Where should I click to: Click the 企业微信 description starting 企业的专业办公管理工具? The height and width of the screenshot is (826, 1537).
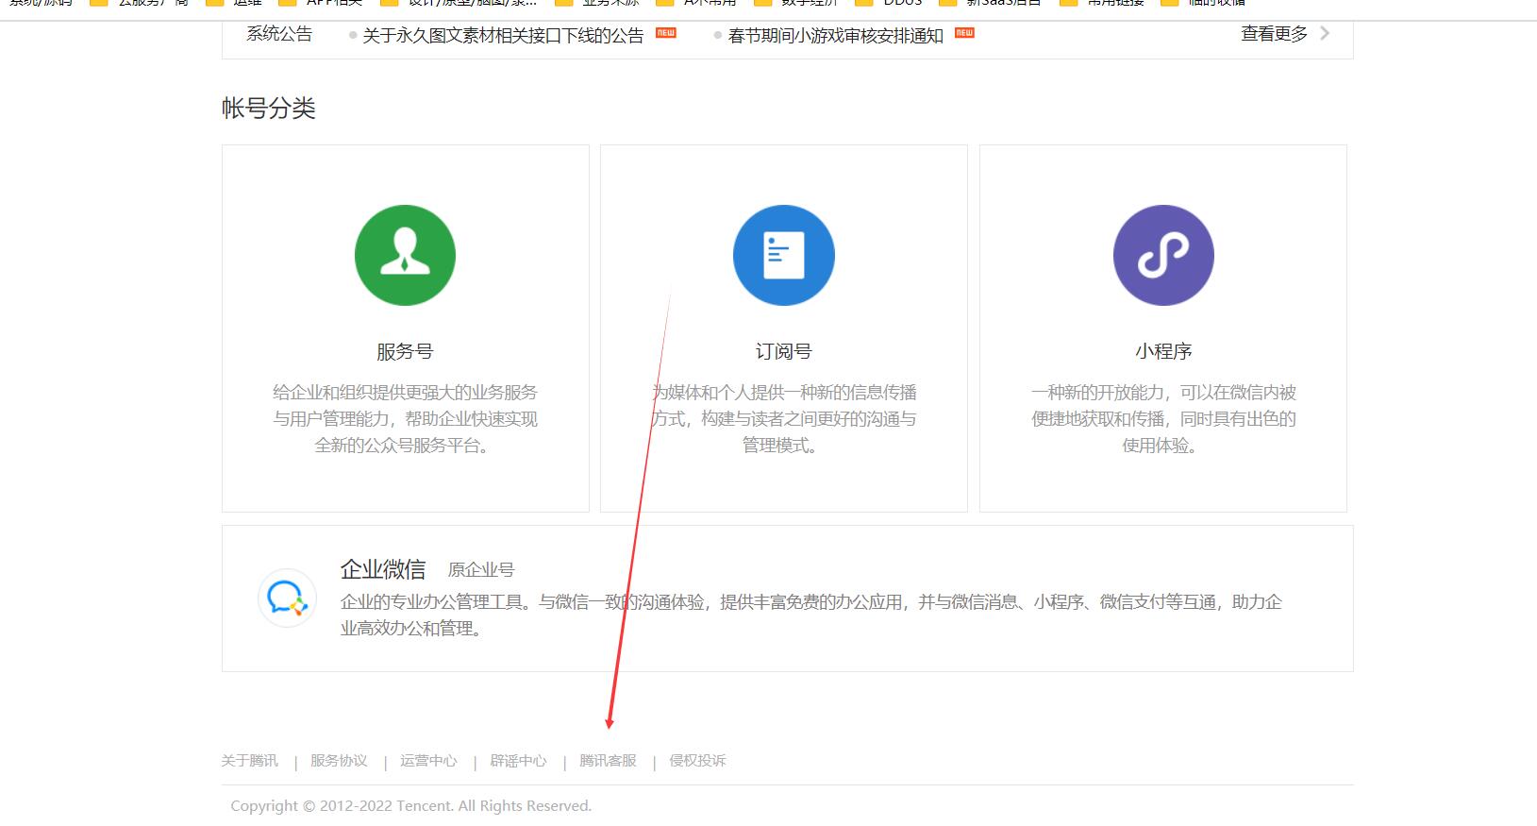pos(811,615)
